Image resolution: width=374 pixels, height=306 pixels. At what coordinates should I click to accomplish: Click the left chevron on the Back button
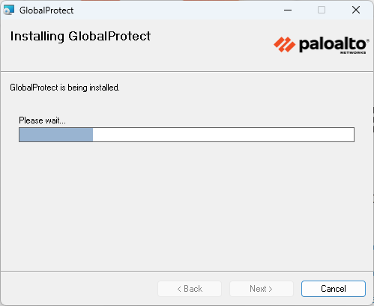(x=179, y=289)
